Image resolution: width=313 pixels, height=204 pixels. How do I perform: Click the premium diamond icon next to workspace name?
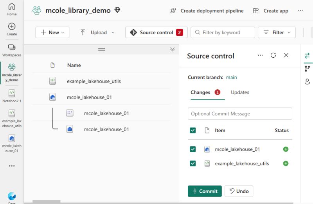(x=117, y=10)
